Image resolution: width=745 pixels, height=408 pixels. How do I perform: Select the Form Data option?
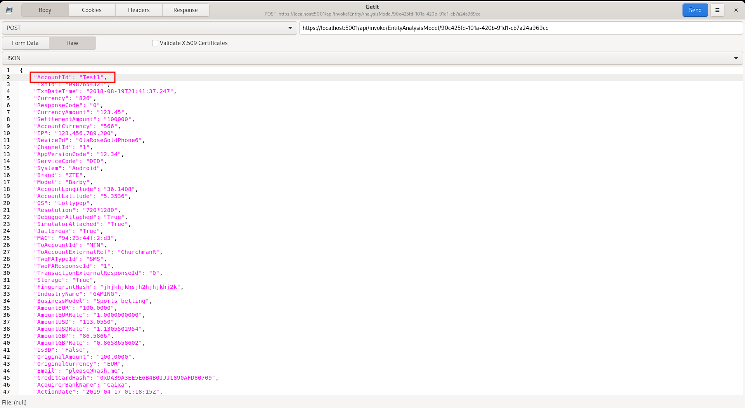(25, 43)
